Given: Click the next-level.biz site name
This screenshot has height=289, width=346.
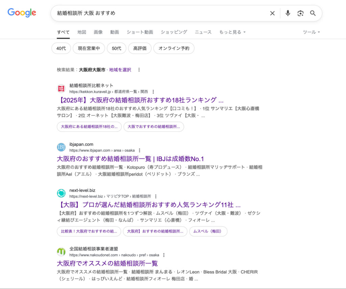Looking at the screenshot, I should pos(82,190).
